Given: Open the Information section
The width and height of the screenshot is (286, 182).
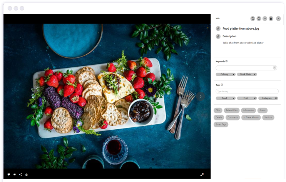Looking at the screenshot, I should click(x=248, y=110).
